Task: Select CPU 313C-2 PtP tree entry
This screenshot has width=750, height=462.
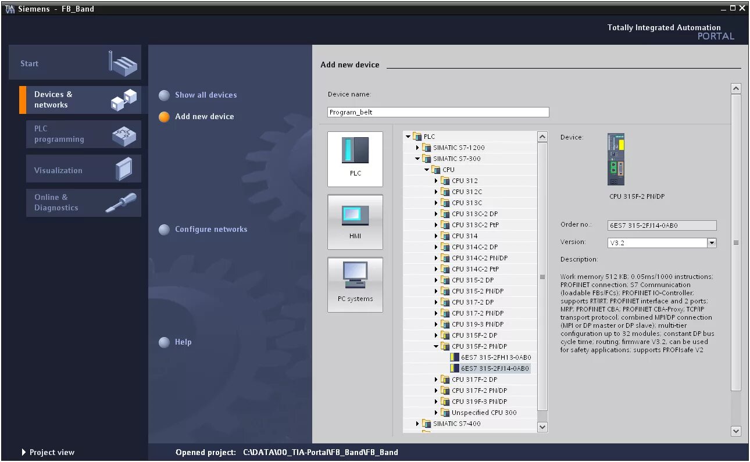Action: point(475,225)
